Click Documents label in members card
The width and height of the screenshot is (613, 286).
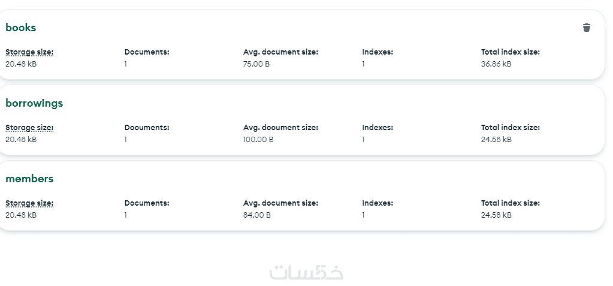point(147,203)
